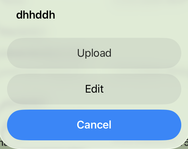Start uploading the dhhddh item
This screenshot has height=149, width=188.
tap(94, 53)
